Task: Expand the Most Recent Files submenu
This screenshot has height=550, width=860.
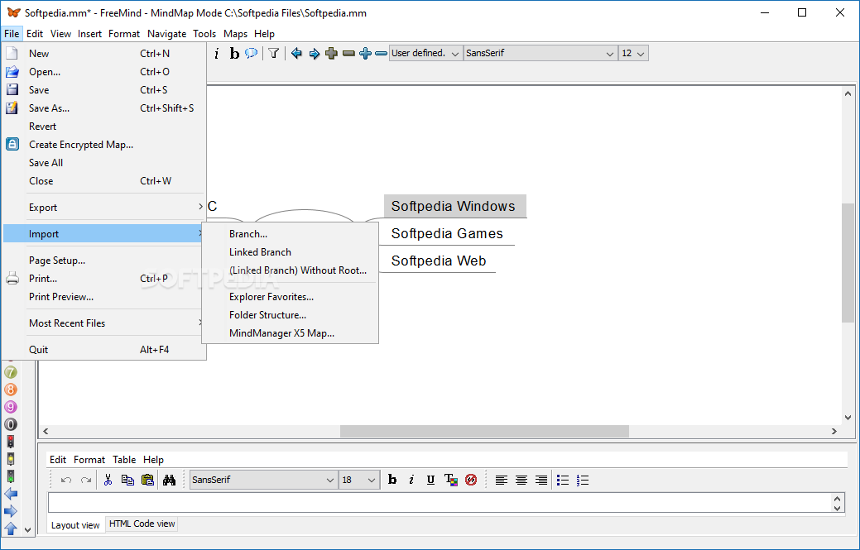Action: point(104,323)
